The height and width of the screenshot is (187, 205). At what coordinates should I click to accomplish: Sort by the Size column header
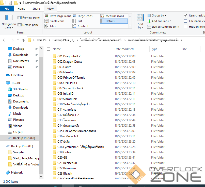pyautogui.click(x=184, y=49)
